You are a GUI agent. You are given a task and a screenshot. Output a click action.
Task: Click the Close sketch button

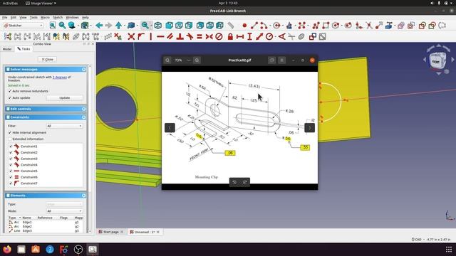tap(48, 59)
